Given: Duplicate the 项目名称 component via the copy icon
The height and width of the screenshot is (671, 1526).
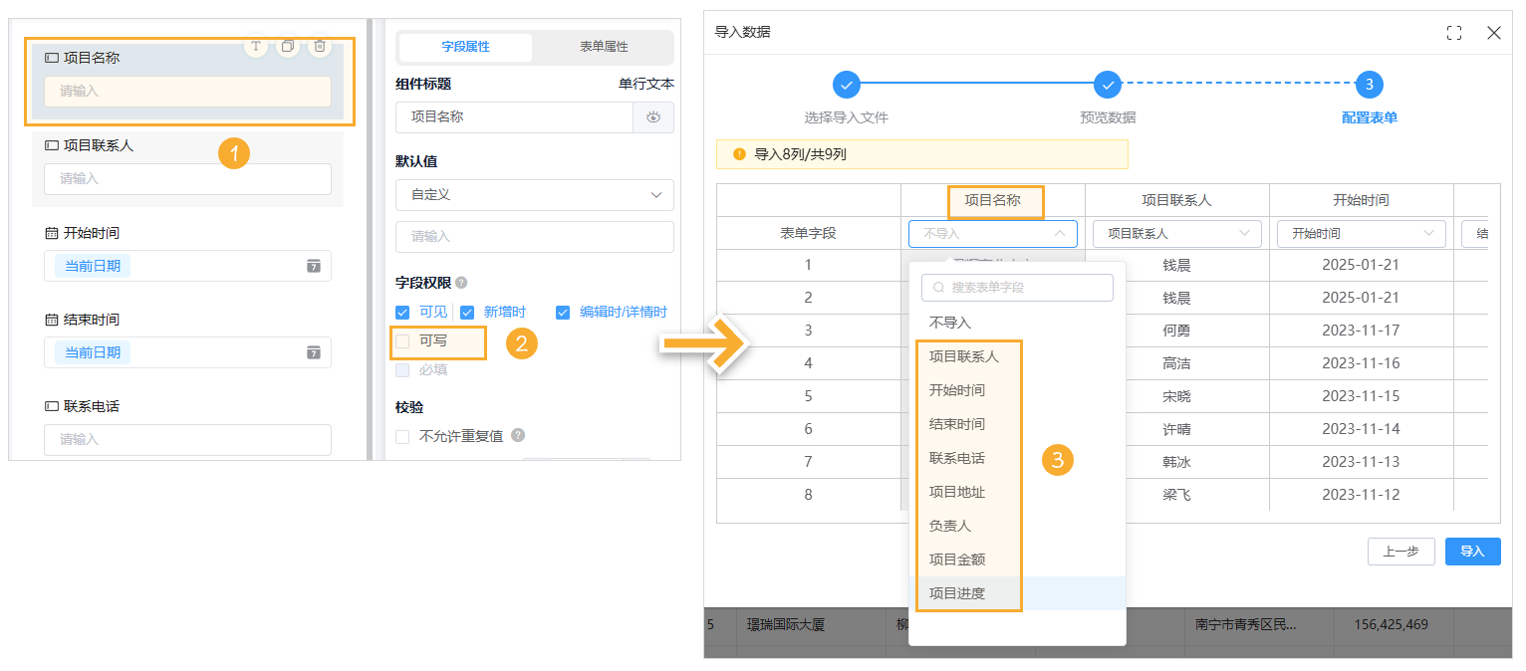Looking at the screenshot, I should 288,46.
